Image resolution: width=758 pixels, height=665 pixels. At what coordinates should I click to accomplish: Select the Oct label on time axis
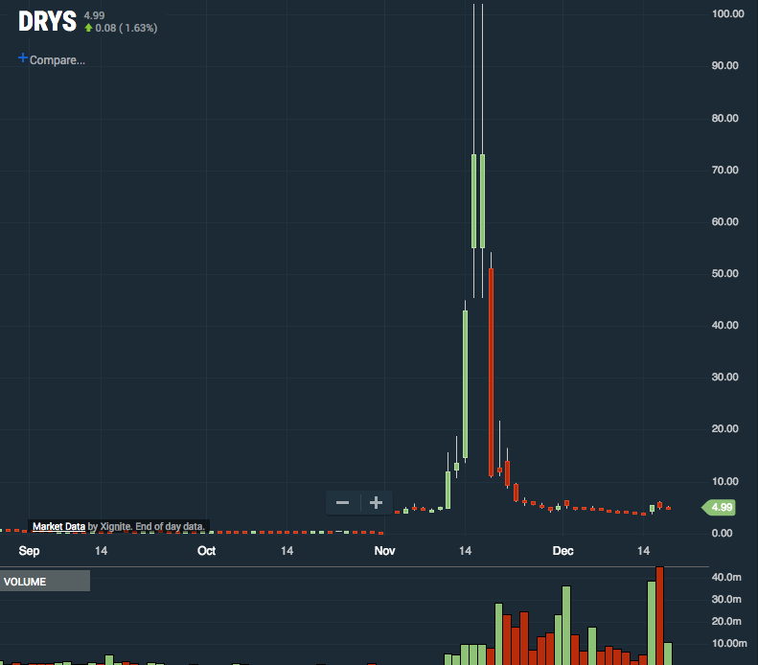tap(206, 551)
